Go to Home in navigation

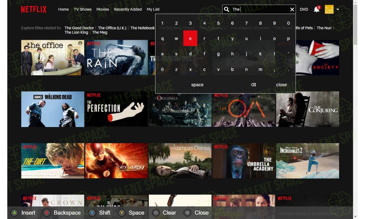(63, 9)
